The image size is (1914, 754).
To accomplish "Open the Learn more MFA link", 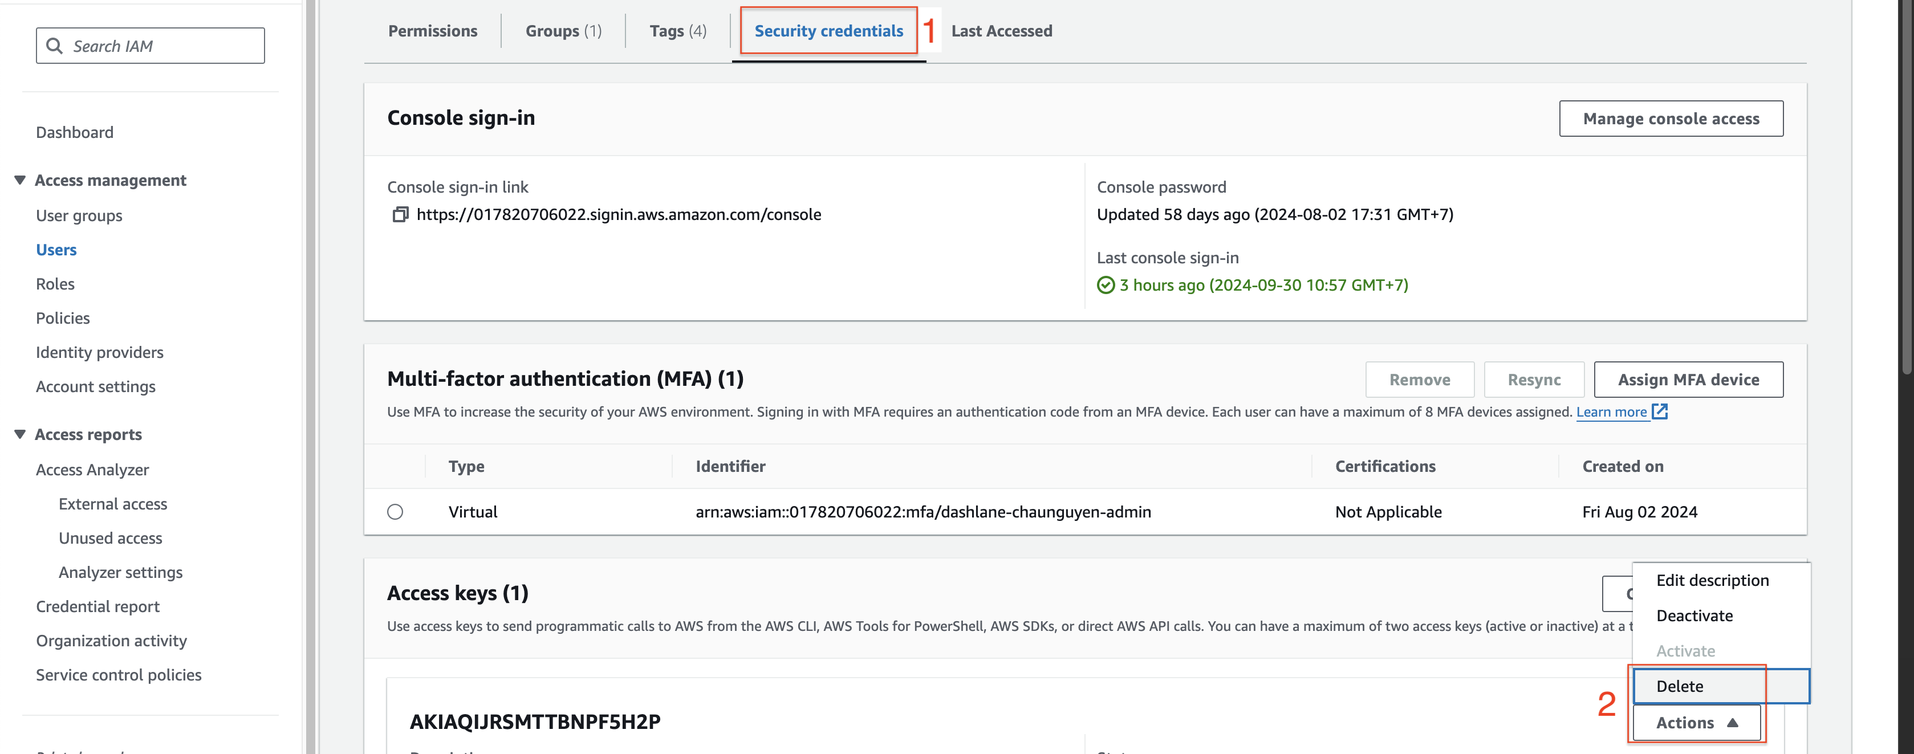I will (x=1612, y=412).
